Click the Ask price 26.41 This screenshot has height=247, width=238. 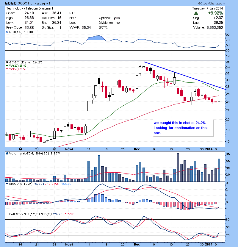[57, 13]
